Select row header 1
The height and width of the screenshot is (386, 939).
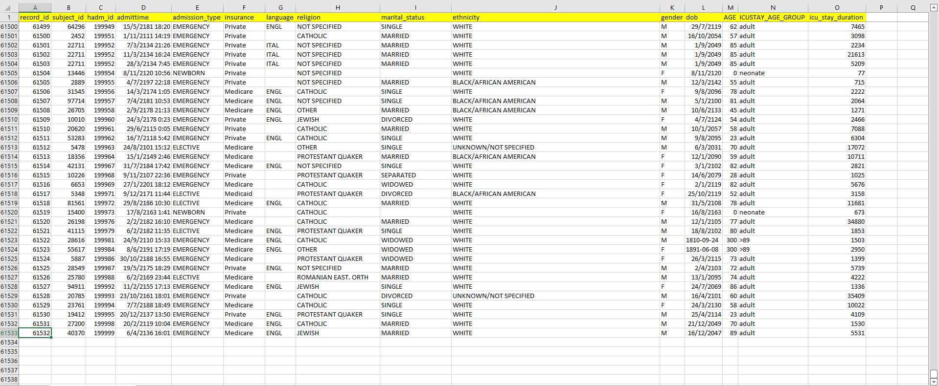[x=9, y=17]
